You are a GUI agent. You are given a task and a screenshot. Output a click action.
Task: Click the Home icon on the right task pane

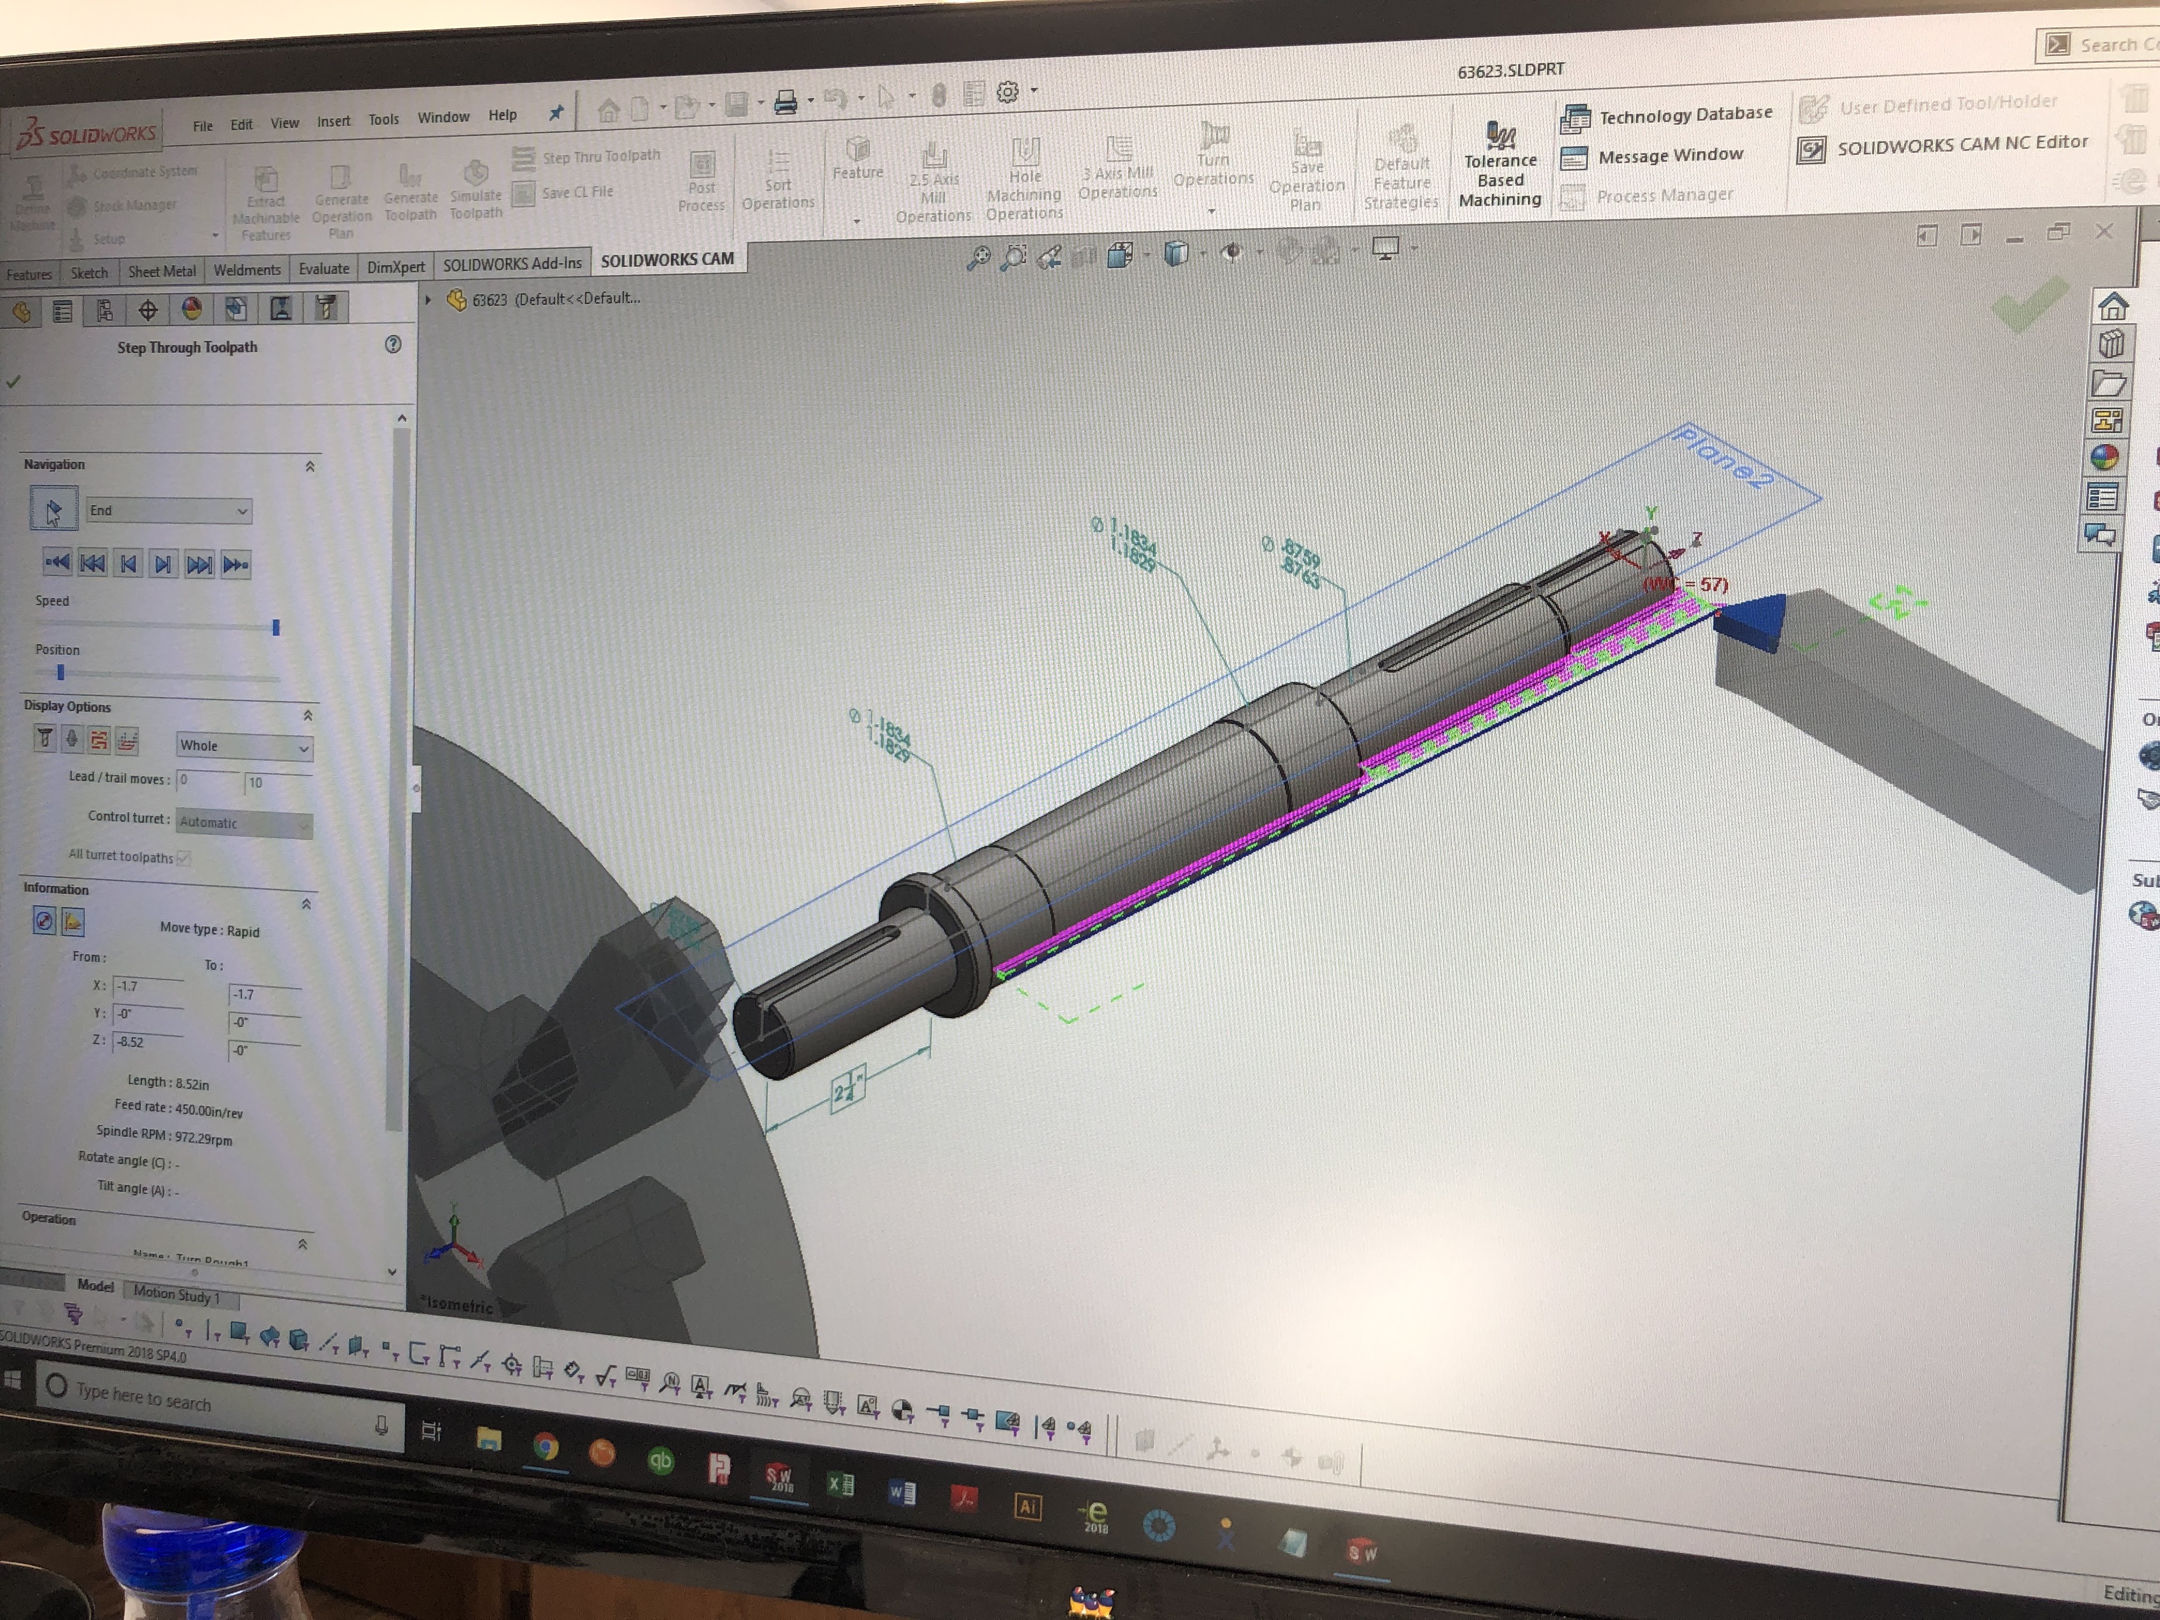click(x=2112, y=306)
